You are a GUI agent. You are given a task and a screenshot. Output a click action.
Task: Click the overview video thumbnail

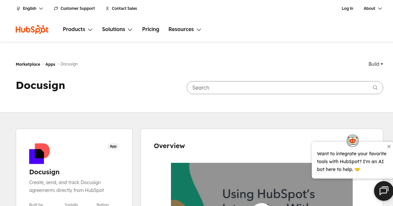point(262,184)
